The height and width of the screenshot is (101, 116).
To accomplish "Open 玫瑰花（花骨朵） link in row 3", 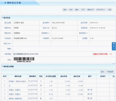I will pyautogui.click(x=15, y=90).
